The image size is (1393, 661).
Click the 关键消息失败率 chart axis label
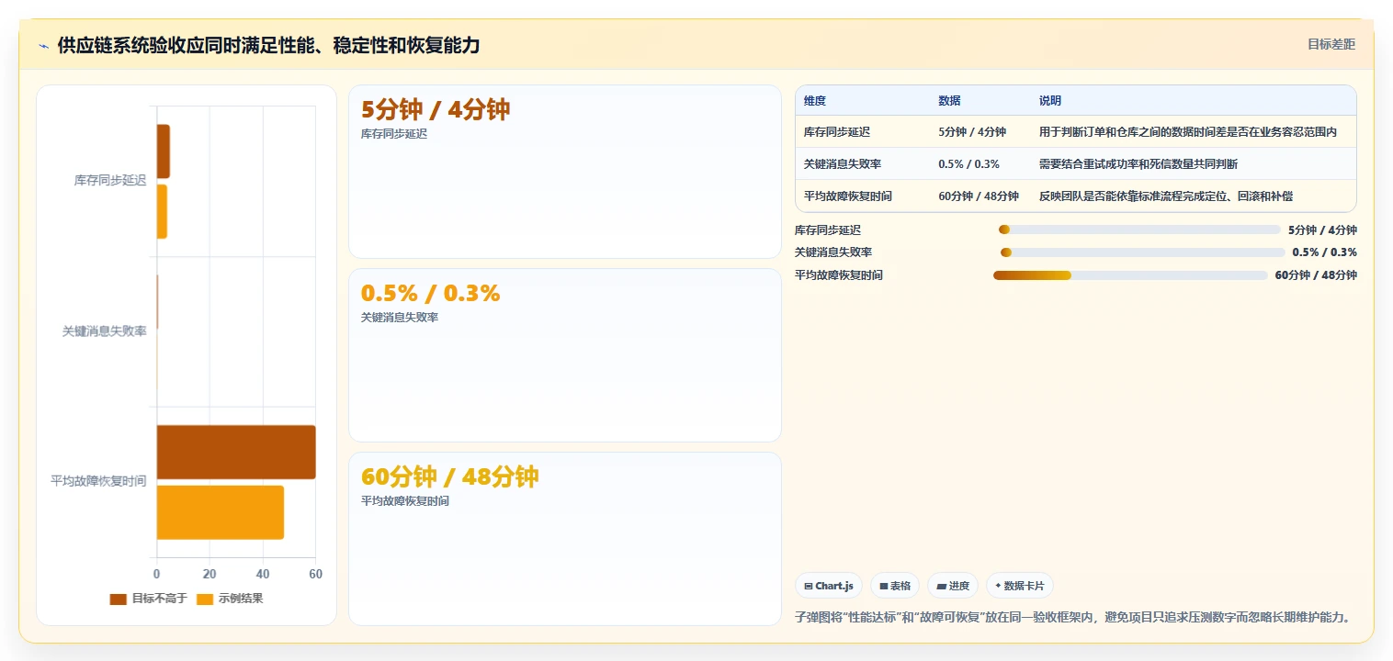104,331
